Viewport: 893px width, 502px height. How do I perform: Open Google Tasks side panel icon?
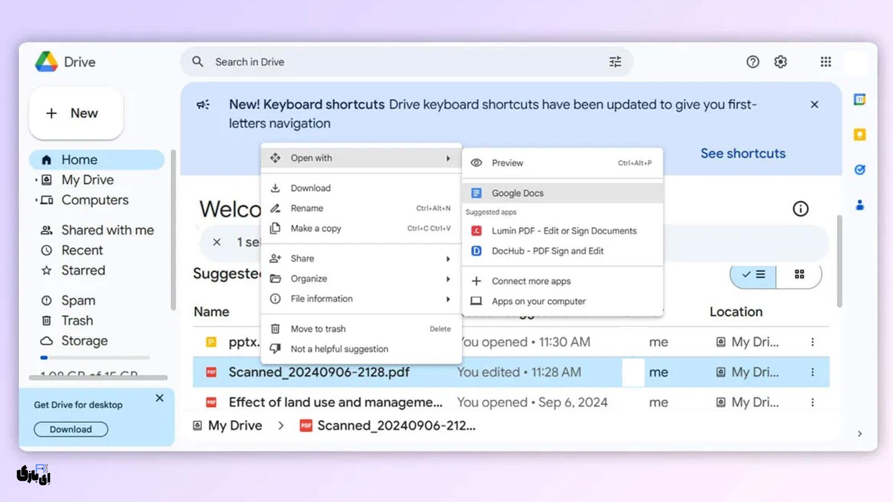point(860,170)
